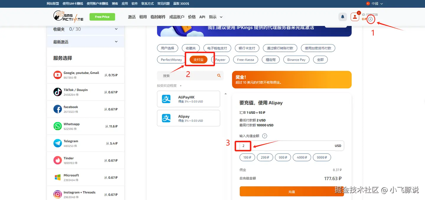Click the Google, youtube, Gmail service icon
The height and width of the screenshot is (200, 425).
point(58,75)
